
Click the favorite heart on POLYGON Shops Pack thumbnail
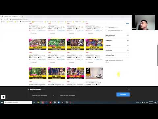click(x=45, y=40)
